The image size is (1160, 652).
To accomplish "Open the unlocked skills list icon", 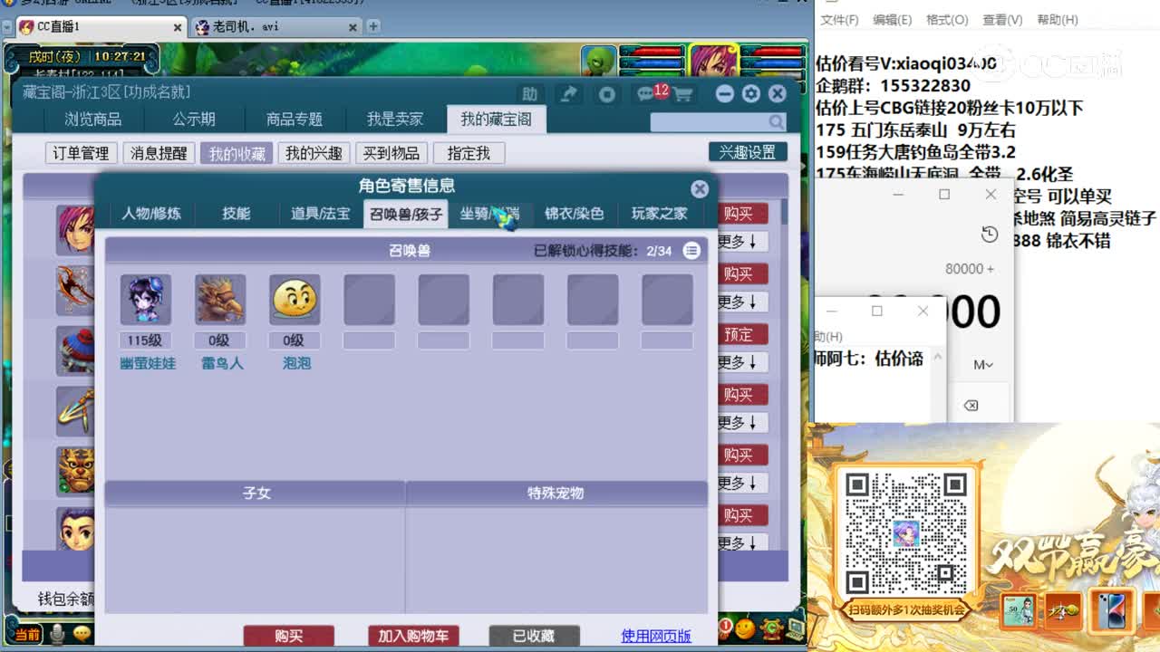I will click(691, 251).
